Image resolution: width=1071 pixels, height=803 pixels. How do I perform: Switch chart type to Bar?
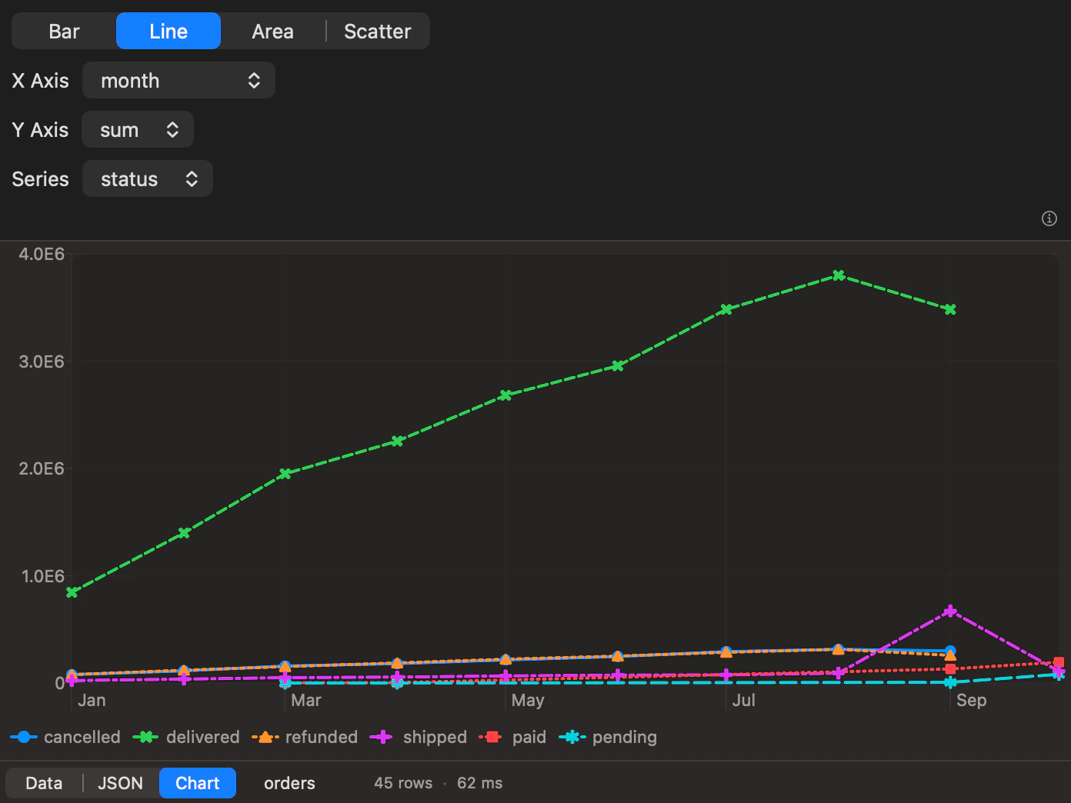coord(64,31)
